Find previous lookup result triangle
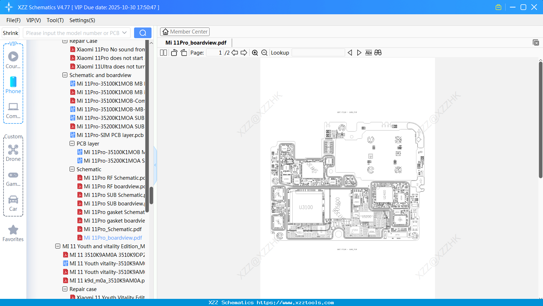This screenshot has height=306, width=543. click(x=350, y=53)
